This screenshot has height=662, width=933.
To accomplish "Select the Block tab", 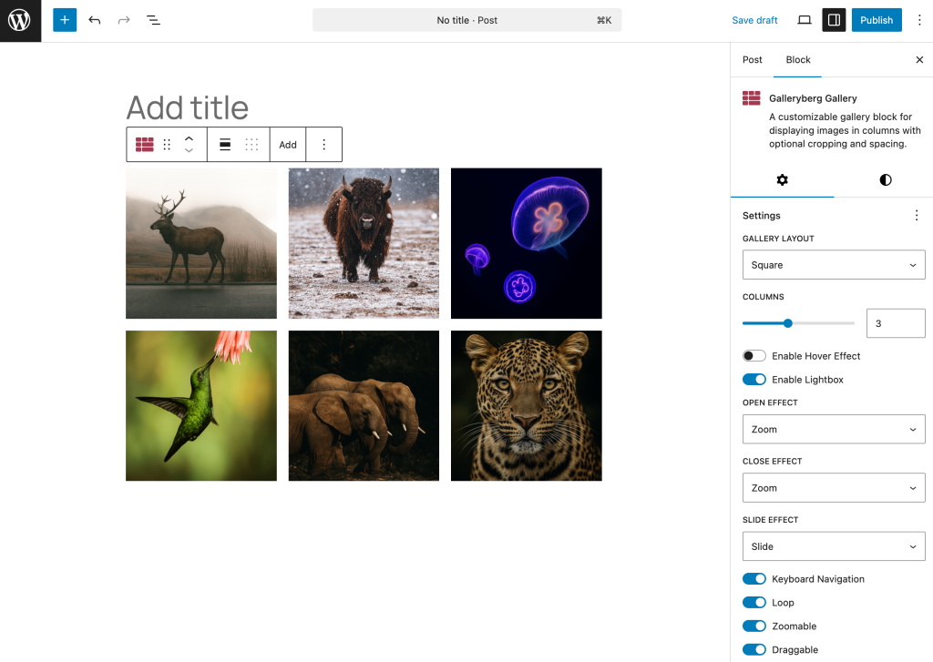I will coord(798,60).
